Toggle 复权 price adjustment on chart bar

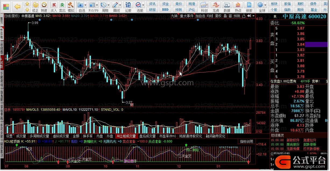coord(218,16)
